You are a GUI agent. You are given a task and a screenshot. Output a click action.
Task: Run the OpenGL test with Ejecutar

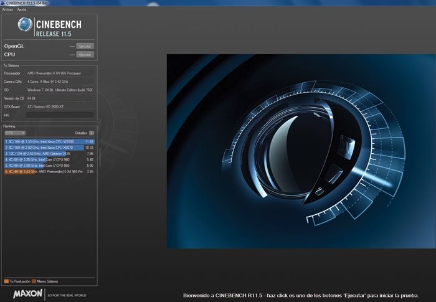(x=85, y=46)
